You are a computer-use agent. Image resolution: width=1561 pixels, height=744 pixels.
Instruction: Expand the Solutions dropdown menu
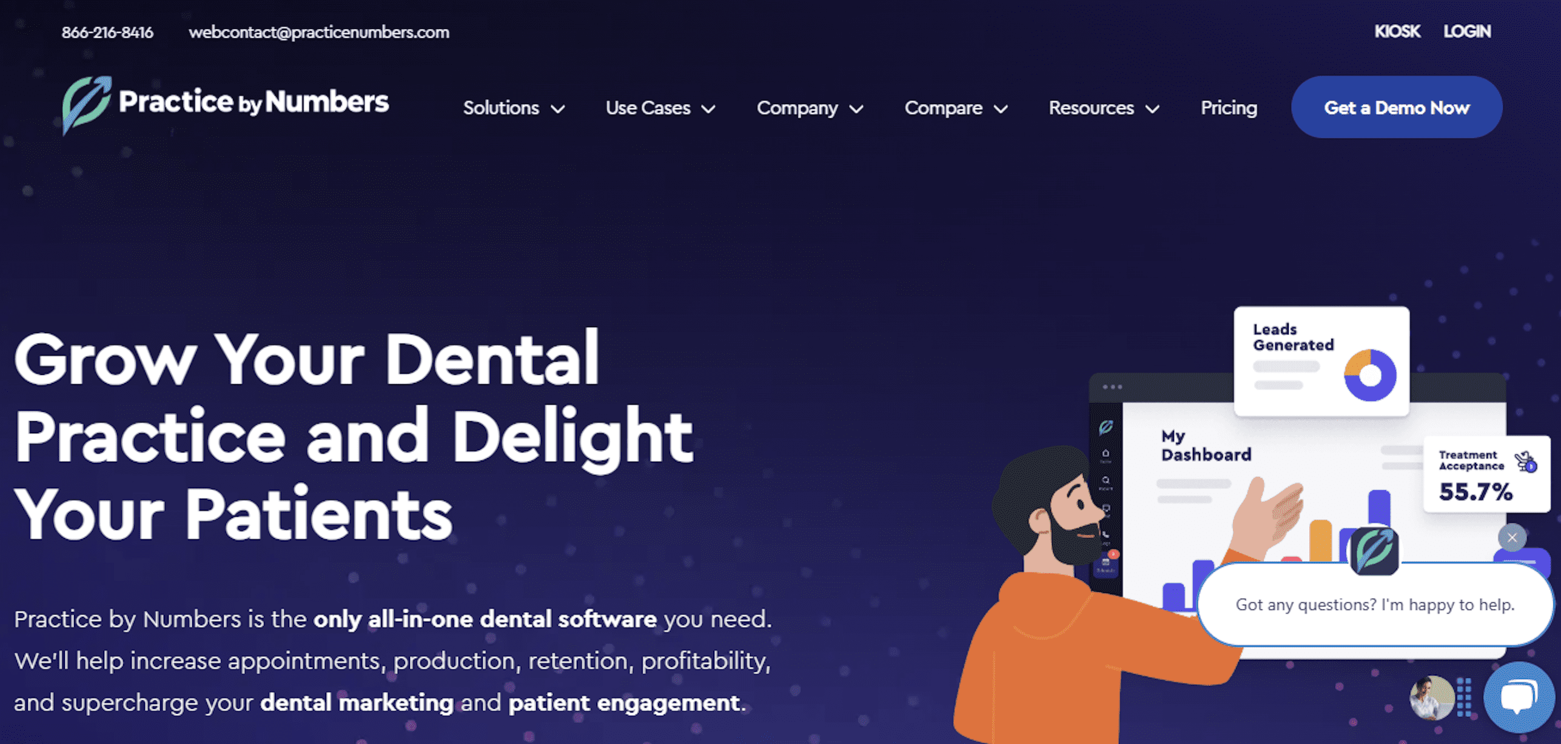pos(514,108)
